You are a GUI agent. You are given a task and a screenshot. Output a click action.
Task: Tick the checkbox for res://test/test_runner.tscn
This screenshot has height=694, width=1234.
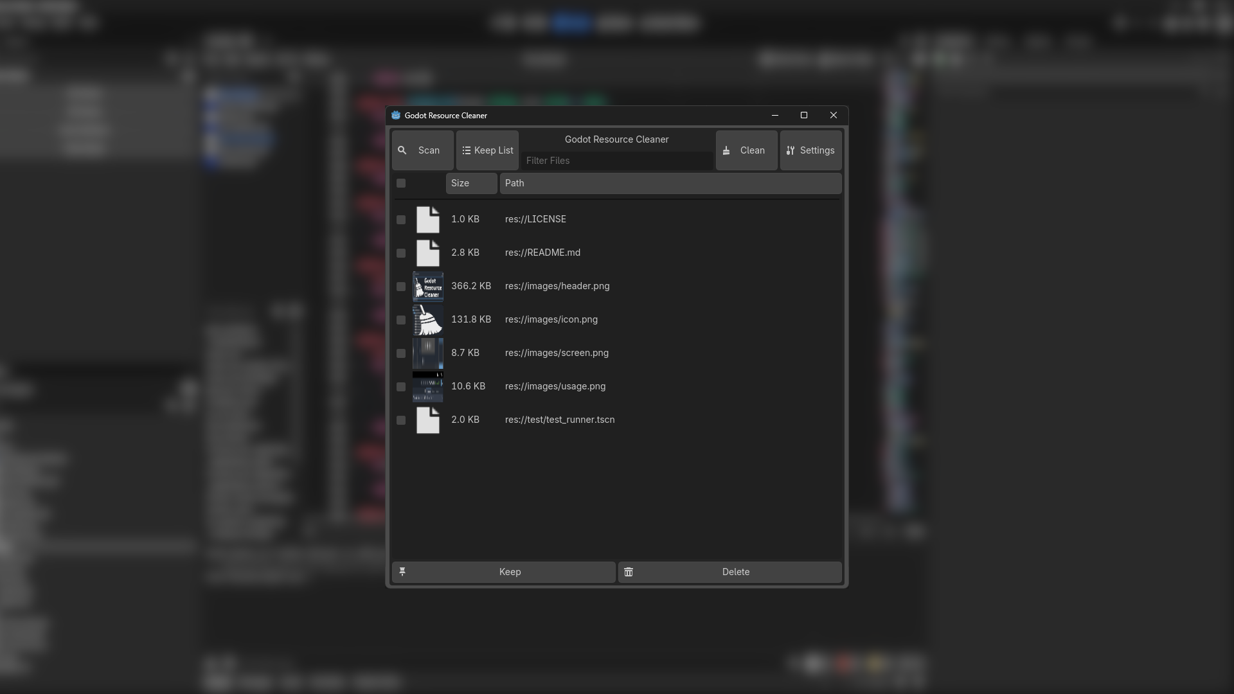point(401,420)
